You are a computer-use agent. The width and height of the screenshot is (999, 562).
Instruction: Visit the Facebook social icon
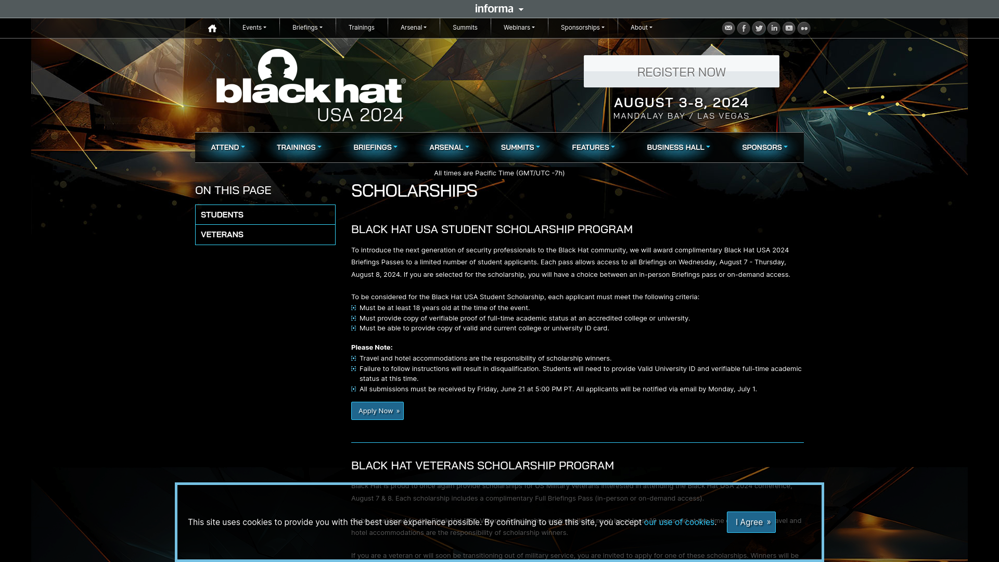point(744,28)
